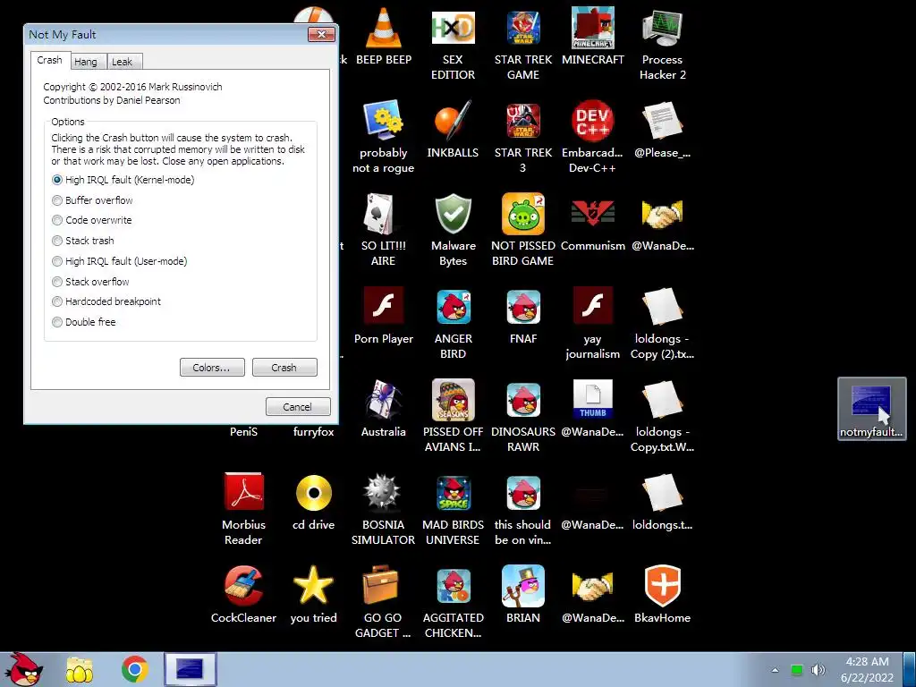Click the Crash button
This screenshot has height=687, width=916.
tap(284, 368)
